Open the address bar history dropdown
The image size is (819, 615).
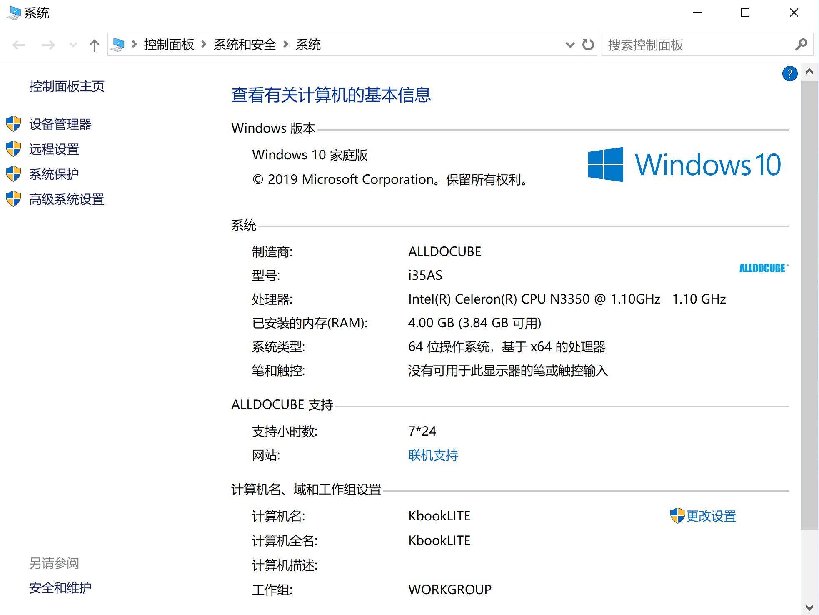point(570,45)
